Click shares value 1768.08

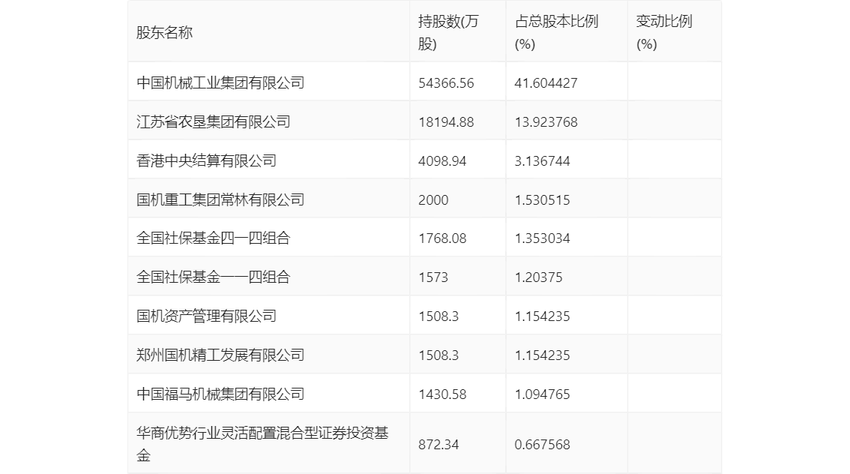[x=442, y=238]
